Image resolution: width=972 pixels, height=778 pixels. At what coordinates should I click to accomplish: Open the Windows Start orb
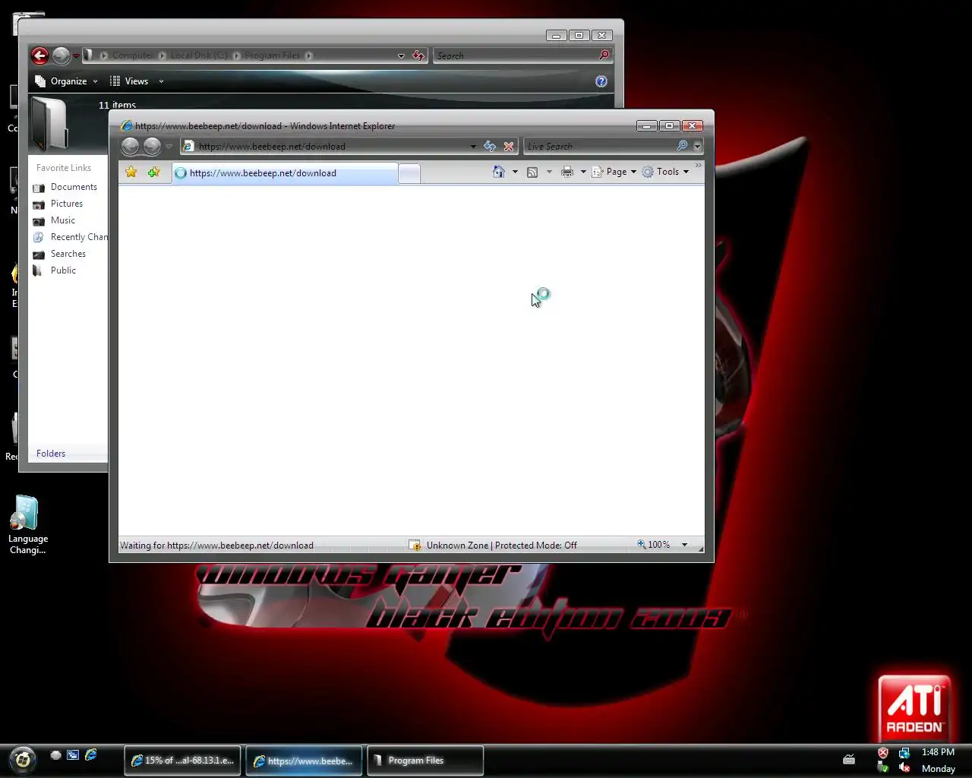22,759
